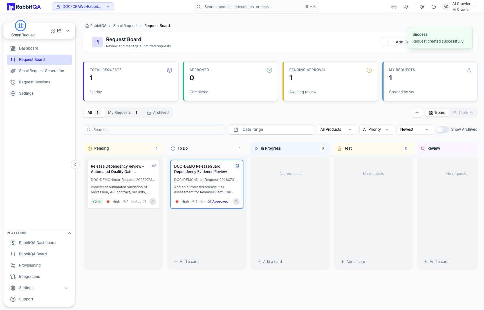Open the Date range picker field
Viewport: 484px width, 310px height.
271,130
